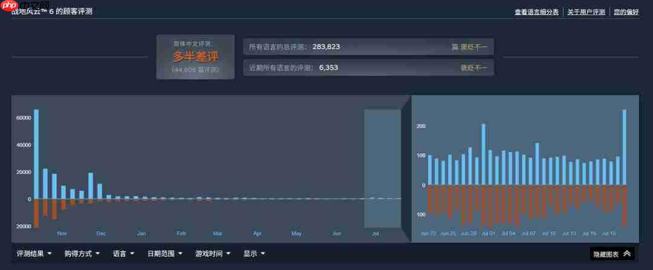Image resolution: width=653 pixels, height=270 pixels.
Task: Click the last, tallest blue bar in the daily chart
Action: click(x=624, y=147)
